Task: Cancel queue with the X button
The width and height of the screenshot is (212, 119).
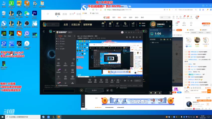Action: pyautogui.click(x=81, y=90)
